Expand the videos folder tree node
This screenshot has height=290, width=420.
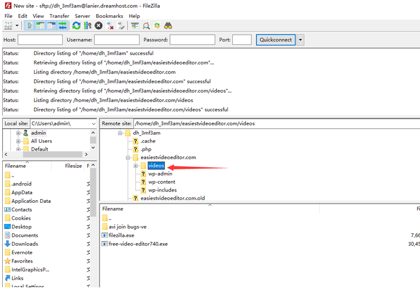135,166
